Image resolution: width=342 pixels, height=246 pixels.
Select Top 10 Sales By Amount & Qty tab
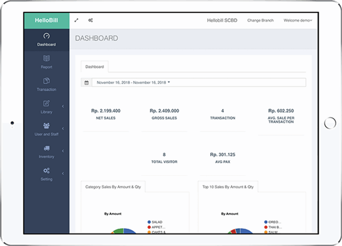(x=228, y=187)
